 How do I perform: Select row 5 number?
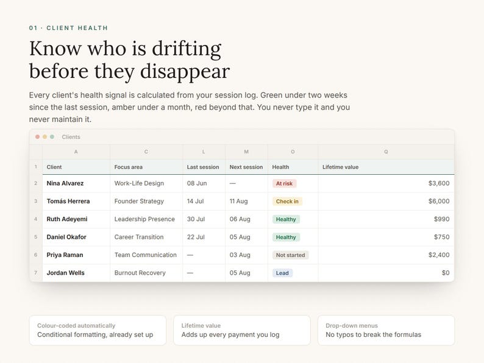[36, 237]
